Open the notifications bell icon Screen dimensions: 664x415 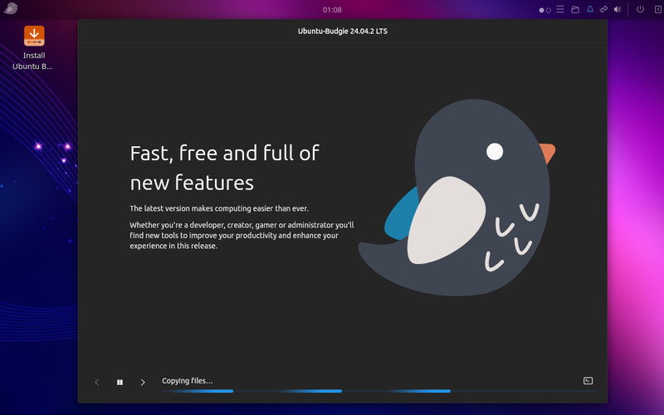click(x=590, y=9)
